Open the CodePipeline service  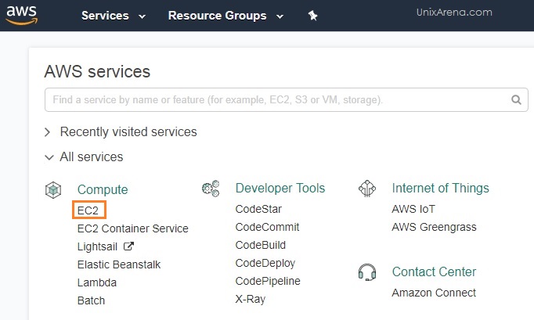[x=268, y=281]
